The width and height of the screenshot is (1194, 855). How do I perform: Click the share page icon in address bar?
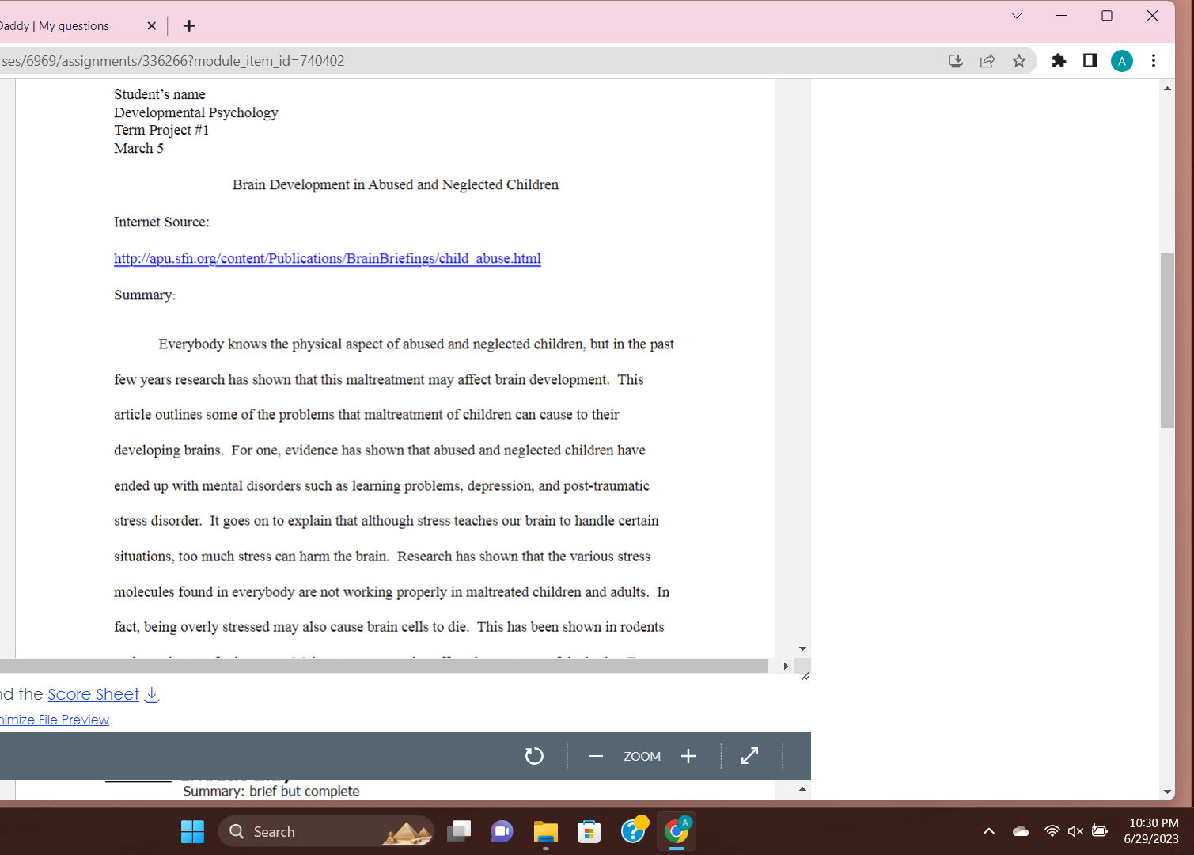pyautogui.click(x=987, y=61)
